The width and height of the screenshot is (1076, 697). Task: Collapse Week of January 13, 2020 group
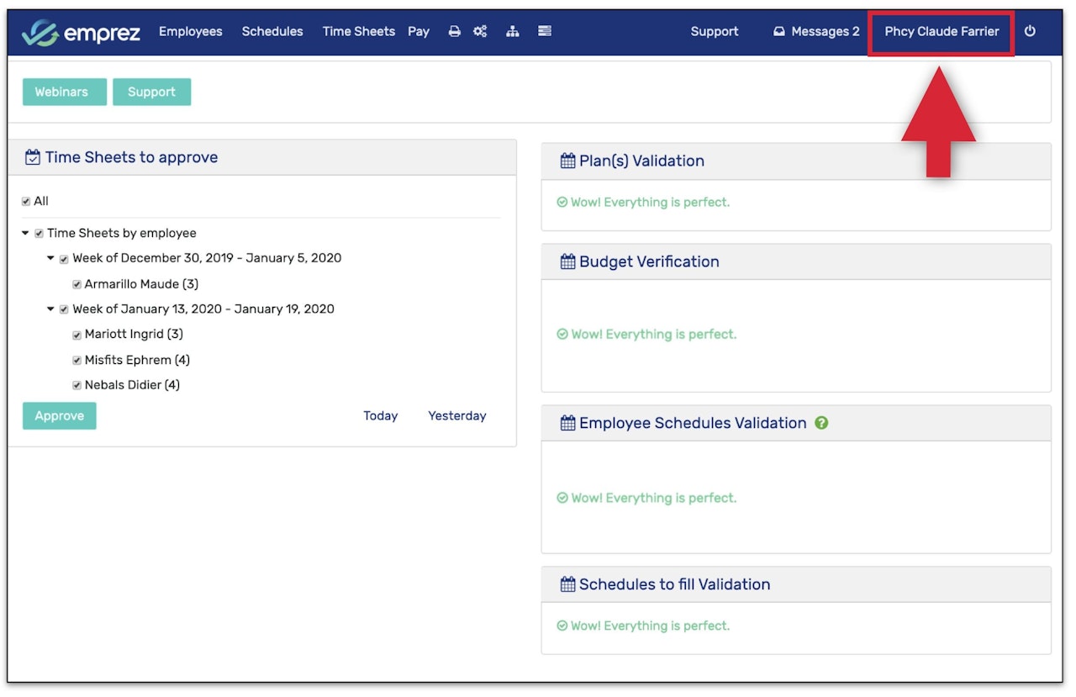pyautogui.click(x=50, y=309)
